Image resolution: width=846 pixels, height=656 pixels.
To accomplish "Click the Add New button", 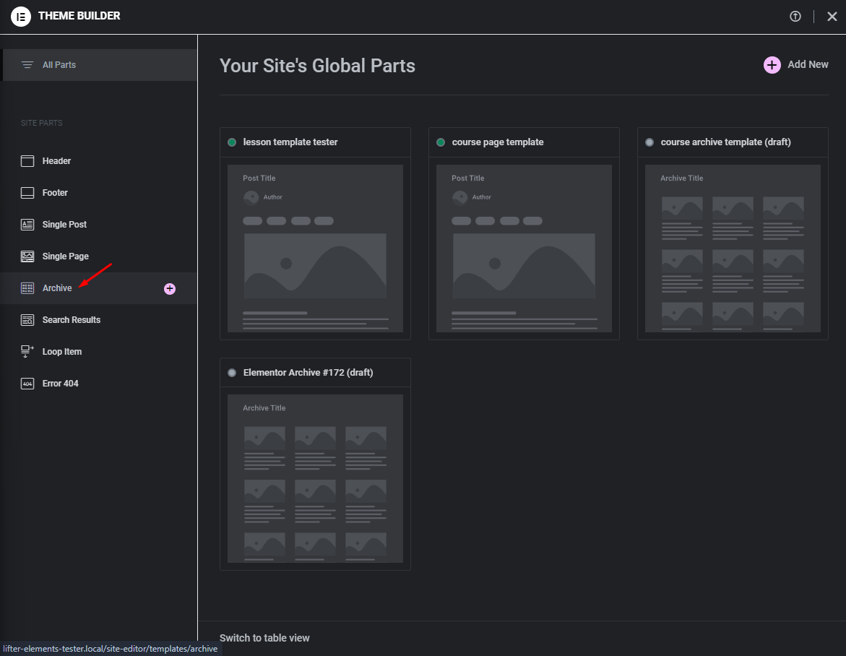I will click(x=796, y=64).
